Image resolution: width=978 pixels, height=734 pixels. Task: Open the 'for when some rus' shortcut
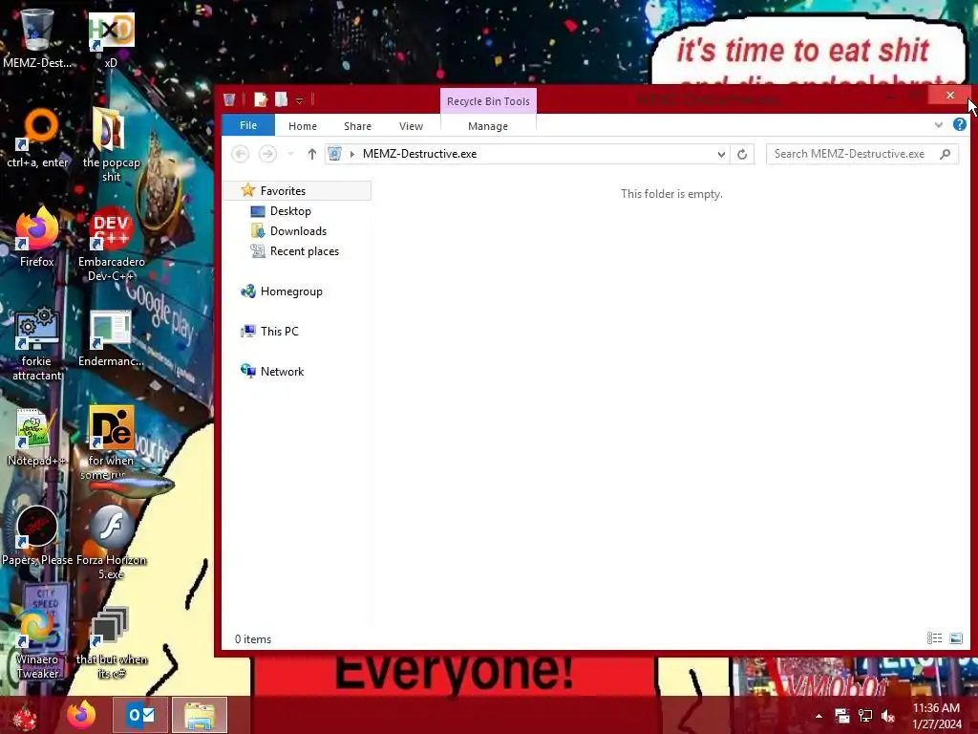111,442
